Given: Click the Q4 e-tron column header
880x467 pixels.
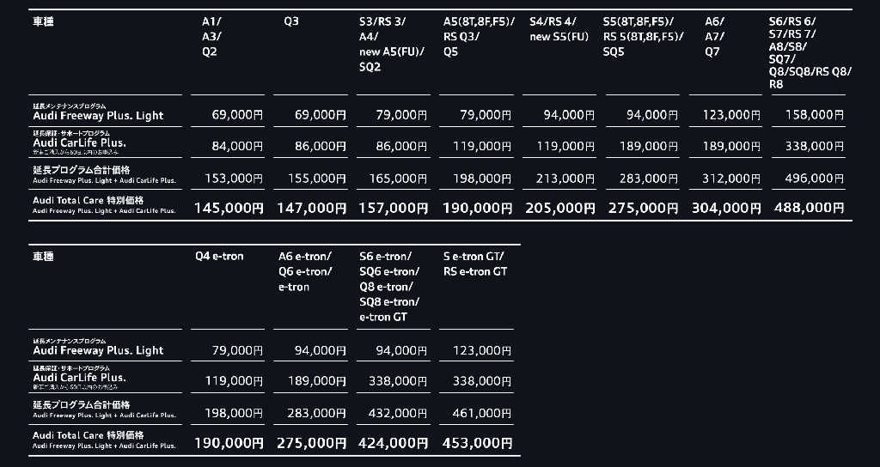Looking at the screenshot, I should (219, 257).
